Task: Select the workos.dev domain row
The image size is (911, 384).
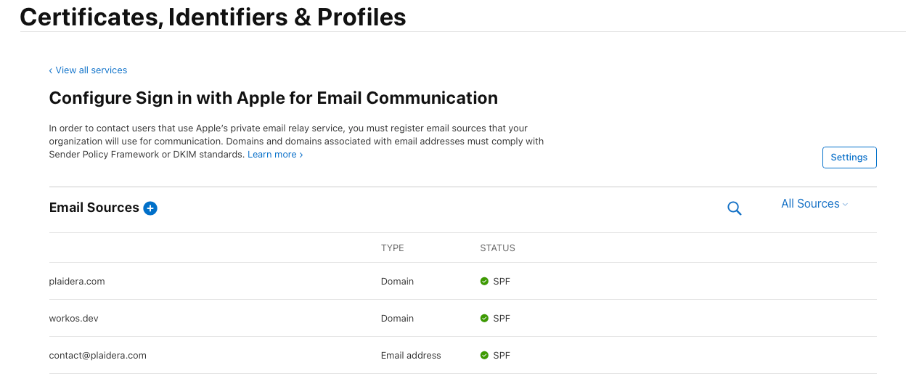Action: pyautogui.click(x=70, y=319)
